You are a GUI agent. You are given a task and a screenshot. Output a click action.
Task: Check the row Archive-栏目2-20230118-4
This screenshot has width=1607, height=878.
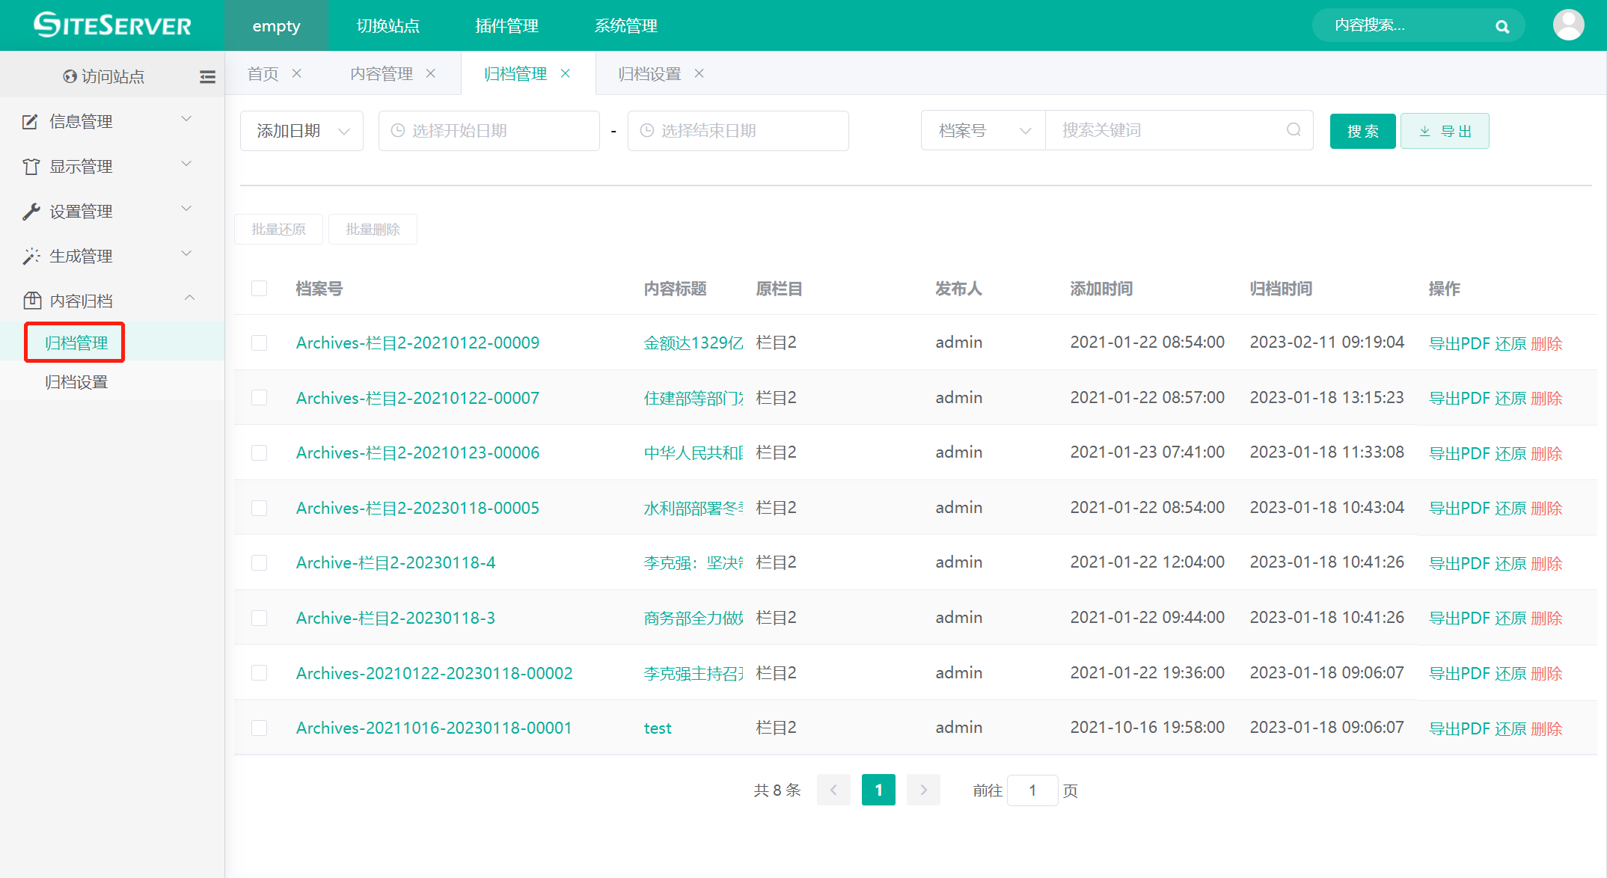(x=260, y=562)
